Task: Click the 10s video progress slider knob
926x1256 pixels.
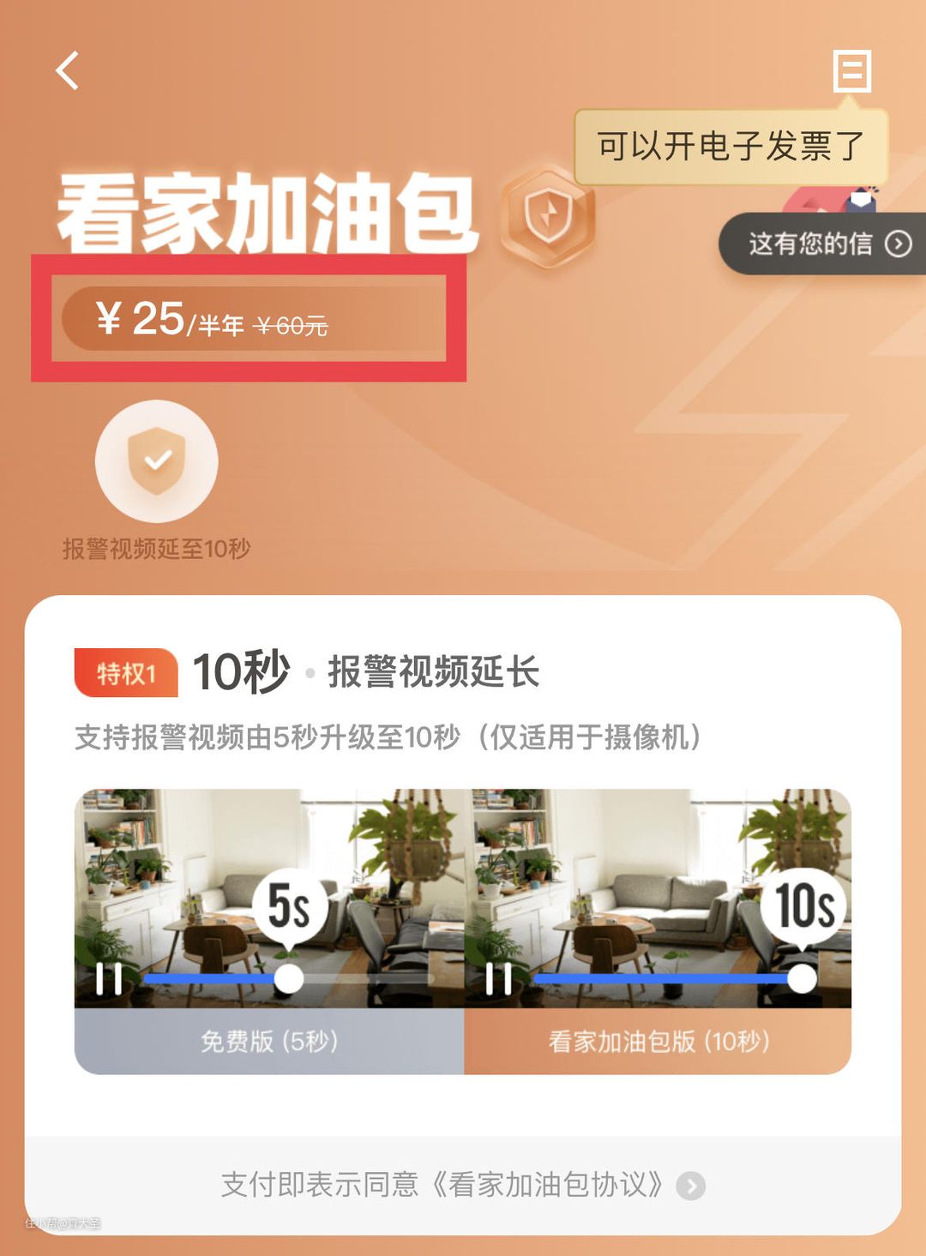Action: [x=803, y=978]
